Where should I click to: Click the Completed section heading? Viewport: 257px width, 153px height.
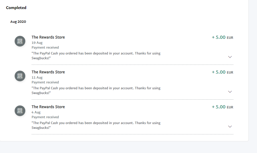(16, 8)
